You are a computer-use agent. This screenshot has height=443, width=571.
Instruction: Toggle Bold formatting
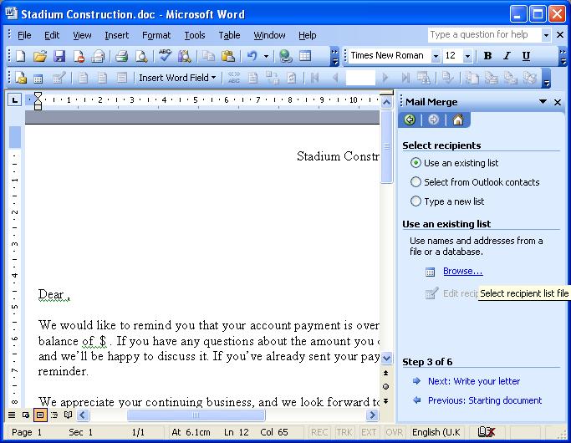click(487, 56)
